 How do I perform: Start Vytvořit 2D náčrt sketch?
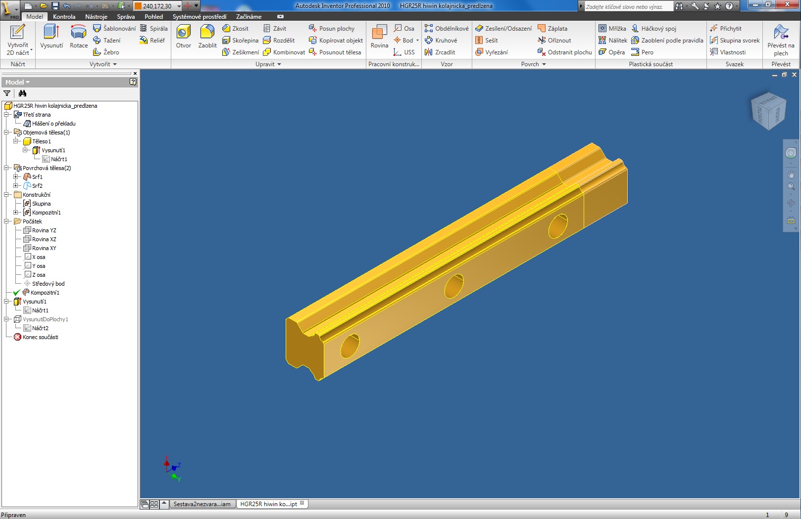click(x=18, y=40)
